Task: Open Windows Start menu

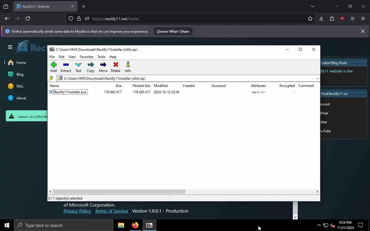Action: pyautogui.click(x=7, y=225)
